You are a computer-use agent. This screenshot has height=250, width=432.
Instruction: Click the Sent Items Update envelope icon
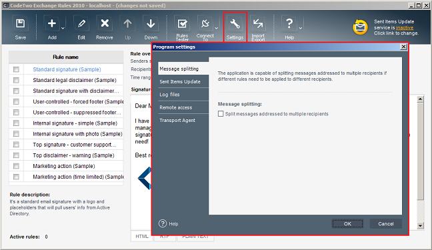(x=360, y=27)
